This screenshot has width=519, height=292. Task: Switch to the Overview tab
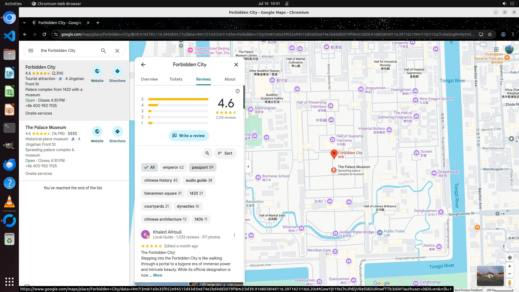click(x=149, y=79)
